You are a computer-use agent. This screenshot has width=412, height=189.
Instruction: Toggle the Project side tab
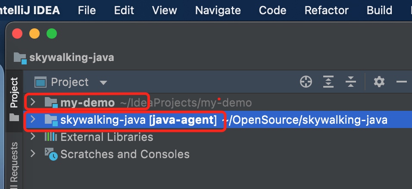tap(14, 98)
